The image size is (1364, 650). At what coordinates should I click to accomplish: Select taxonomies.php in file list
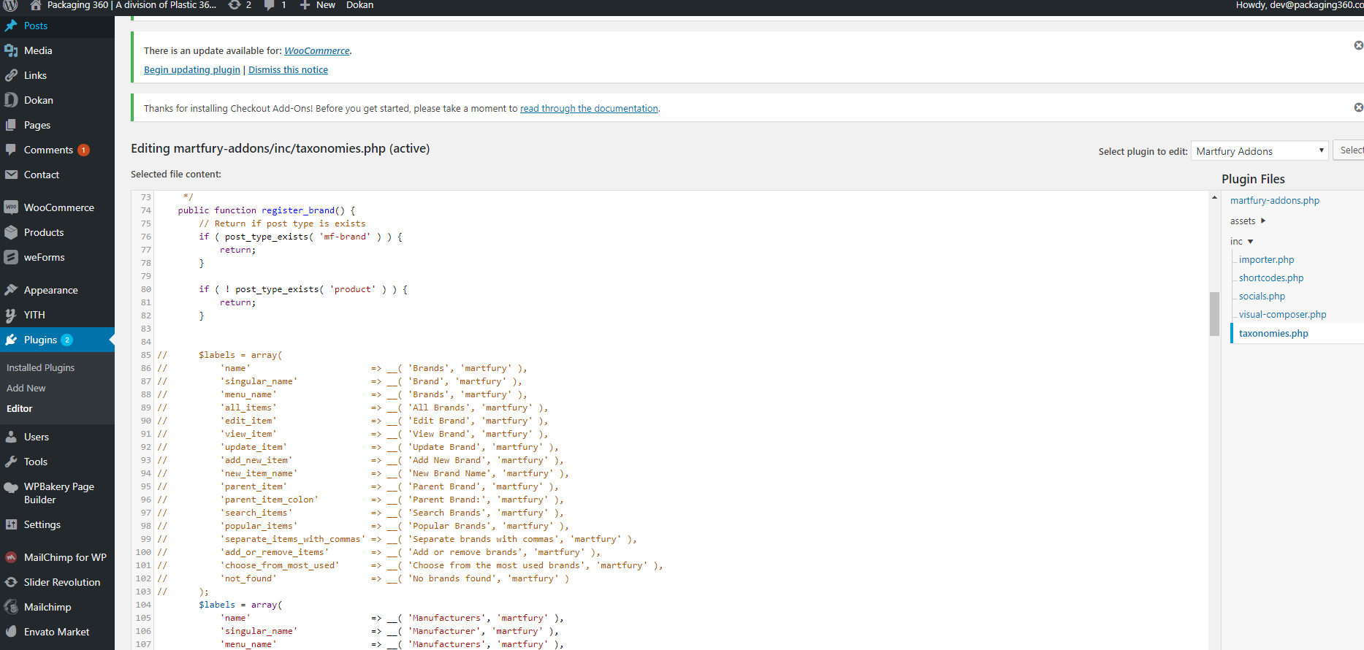coord(1273,333)
